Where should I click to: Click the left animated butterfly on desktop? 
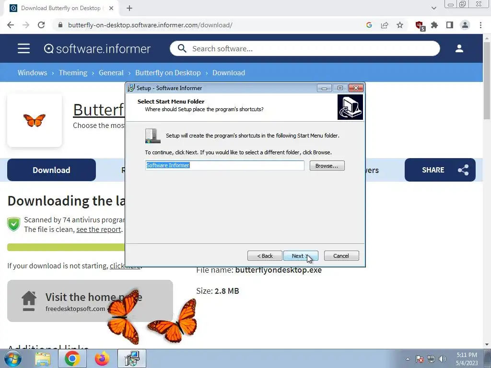[124, 317]
